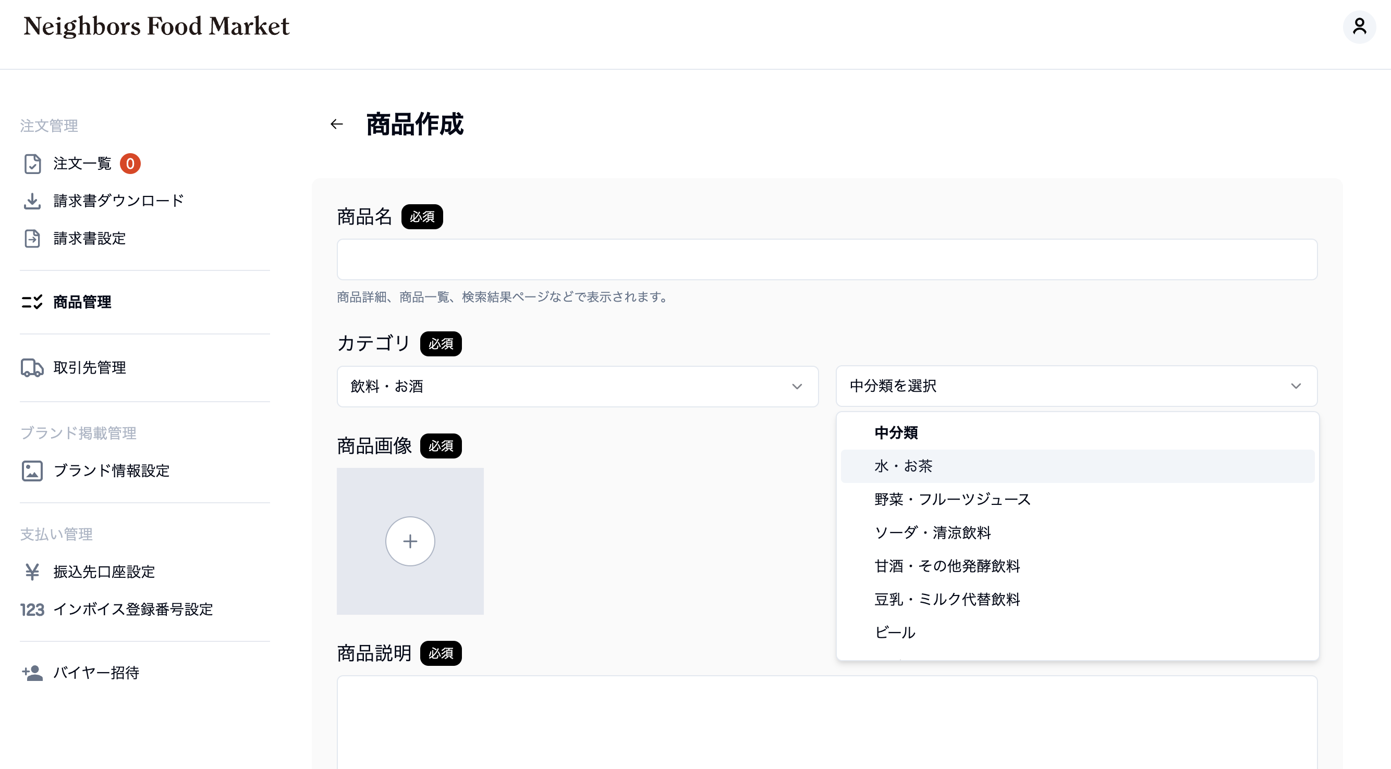Click the yen icon for 振込先口座設定

pyautogui.click(x=32, y=572)
